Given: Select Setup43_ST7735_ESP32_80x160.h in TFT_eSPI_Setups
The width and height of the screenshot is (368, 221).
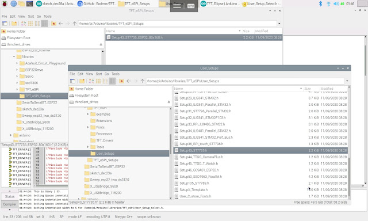Looking at the screenshot, I should (194, 37).
